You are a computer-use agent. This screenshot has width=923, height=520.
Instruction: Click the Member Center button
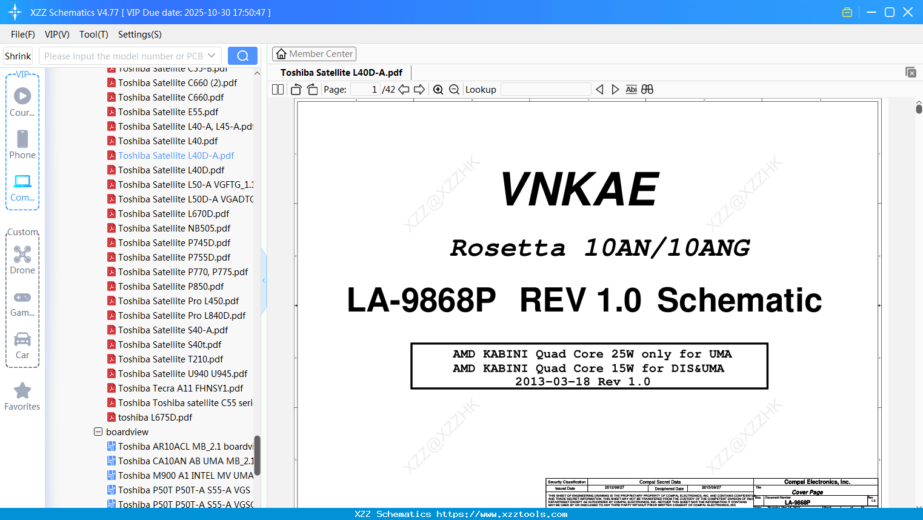314,54
